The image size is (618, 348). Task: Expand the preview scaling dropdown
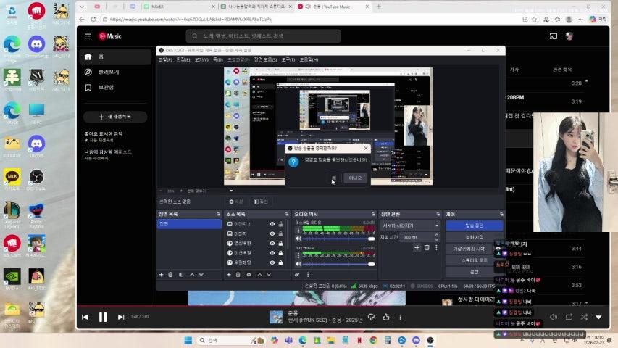[231, 191]
